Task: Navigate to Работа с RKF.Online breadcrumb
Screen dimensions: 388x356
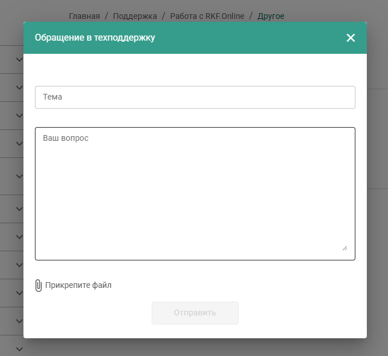Action: pos(207,16)
